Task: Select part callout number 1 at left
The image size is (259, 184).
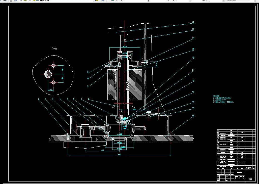Action: (39, 99)
